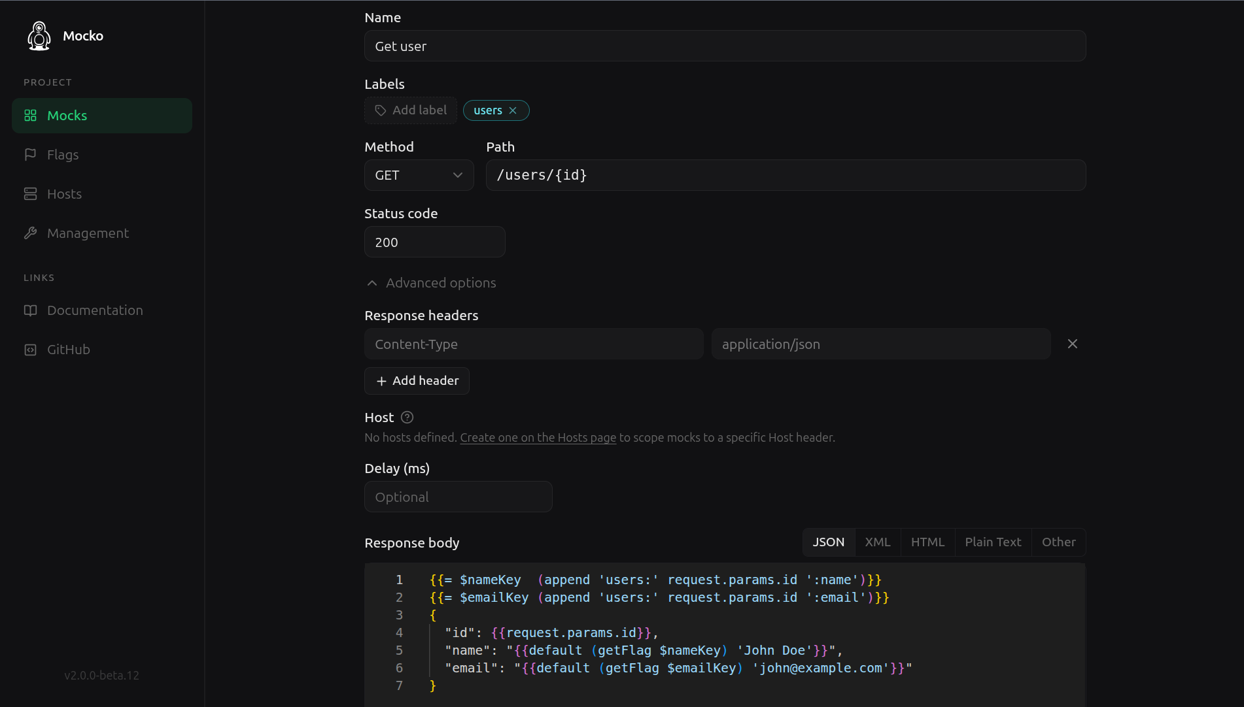Switch response body to XML tab

click(x=878, y=542)
